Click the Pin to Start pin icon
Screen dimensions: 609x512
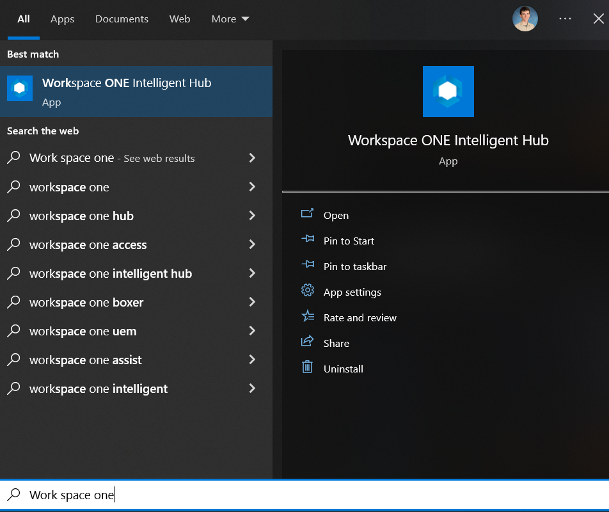(308, 239)
